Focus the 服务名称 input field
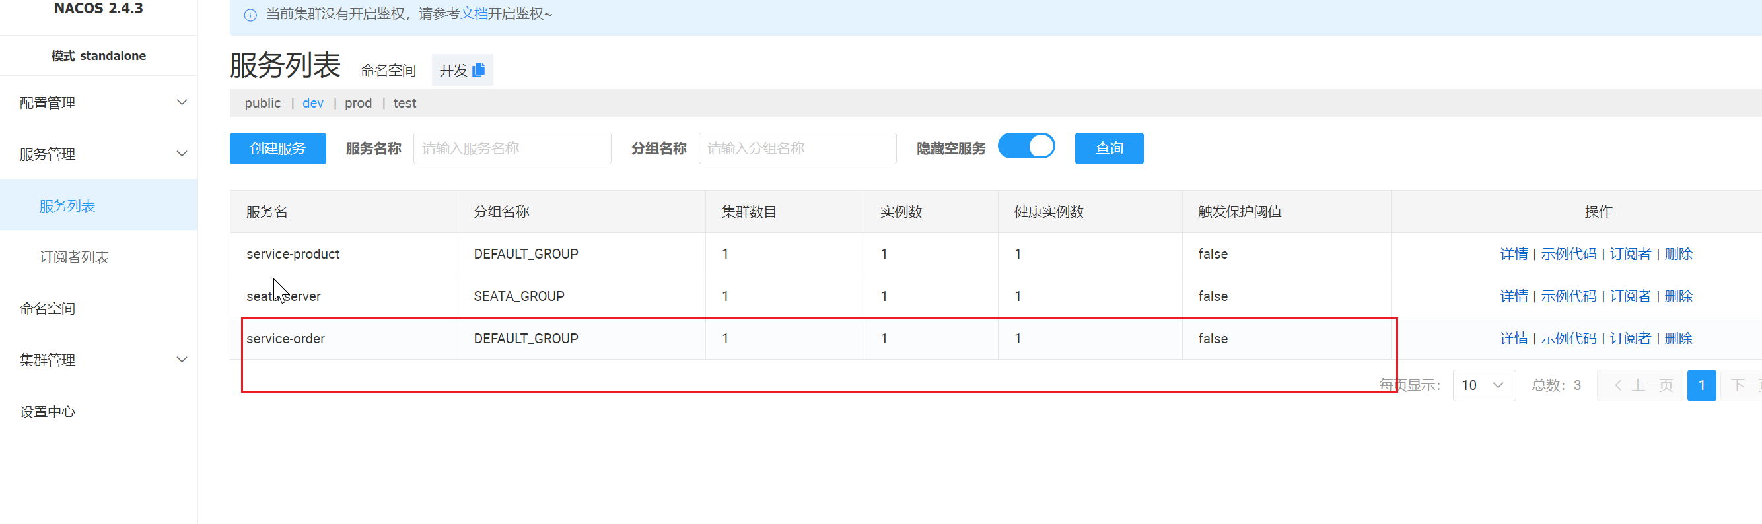 pos(512,148)
